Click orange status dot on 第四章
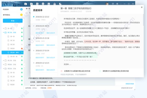Viewport: 147px width, 98px height. click(22, 48)
